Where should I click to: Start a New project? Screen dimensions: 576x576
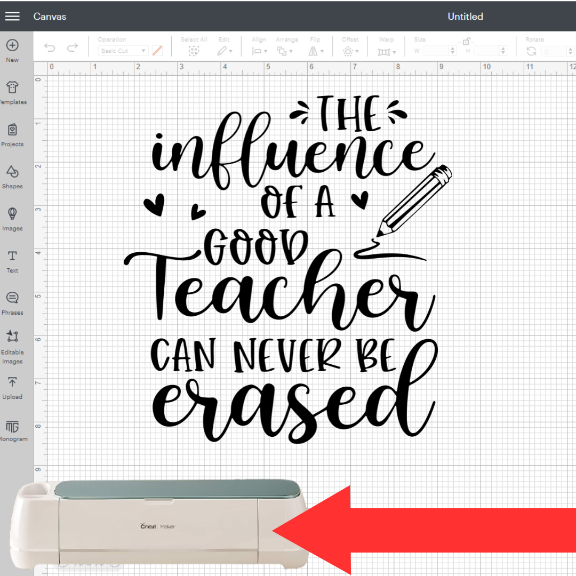tap(12, 51)
